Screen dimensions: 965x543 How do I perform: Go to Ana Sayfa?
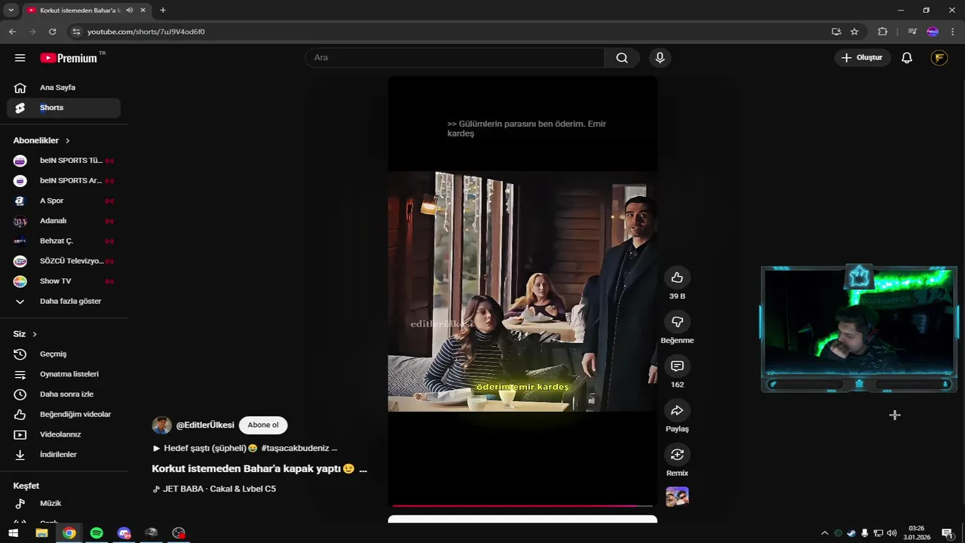pos(64,87)
